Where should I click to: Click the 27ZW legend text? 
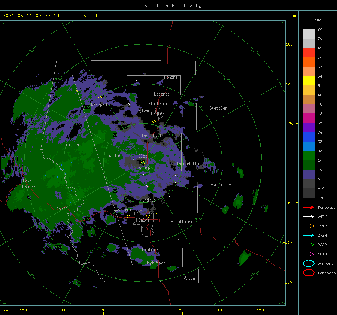coord(322,236)
